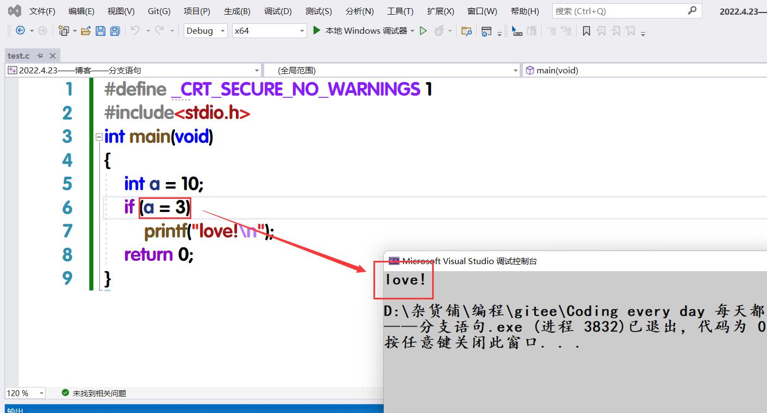Save the current file with single-disk icon

100,31
